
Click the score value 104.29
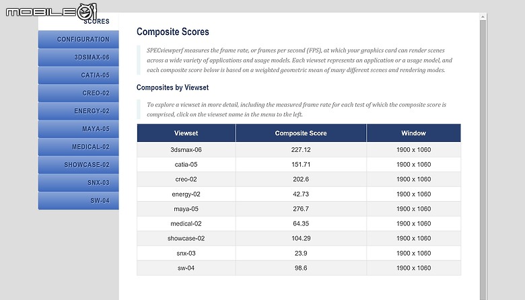pos(301,239)
